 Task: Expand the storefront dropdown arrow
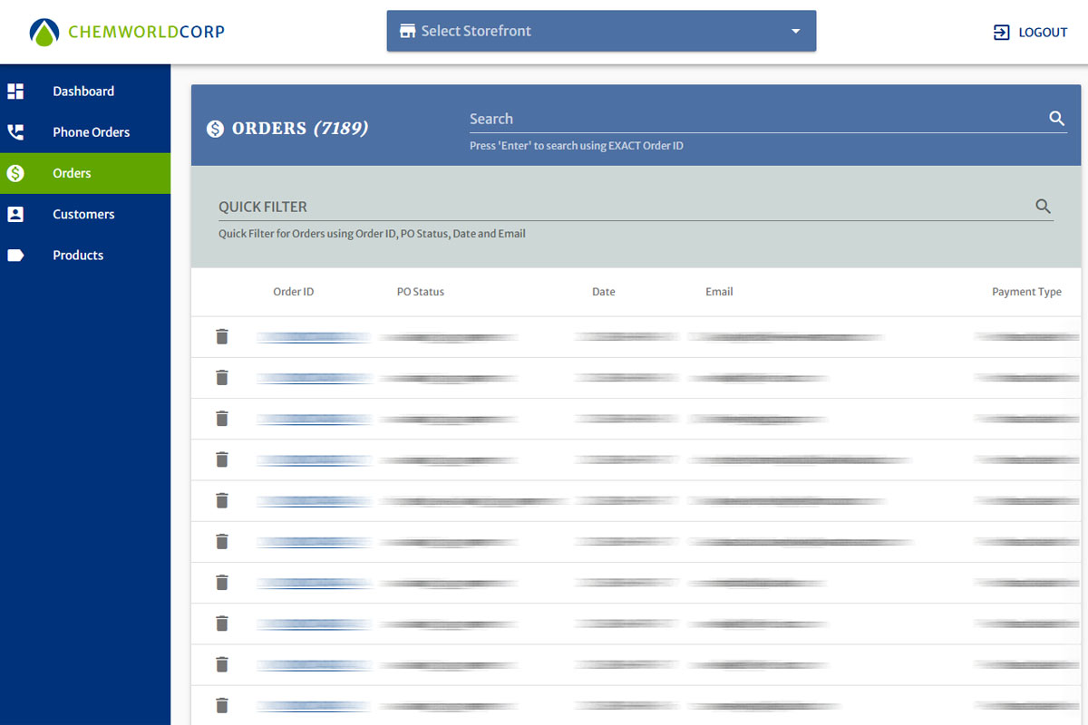(795, 31)
